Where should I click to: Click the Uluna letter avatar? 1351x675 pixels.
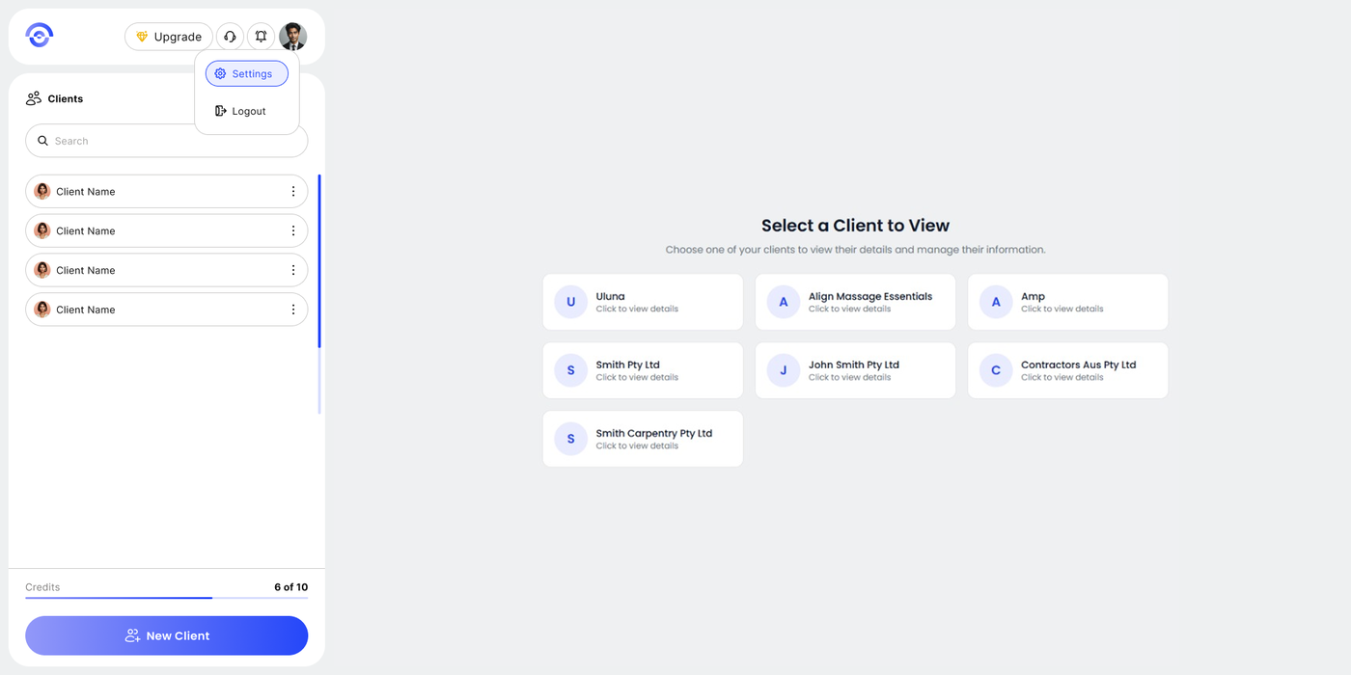(x=570, y=302)
